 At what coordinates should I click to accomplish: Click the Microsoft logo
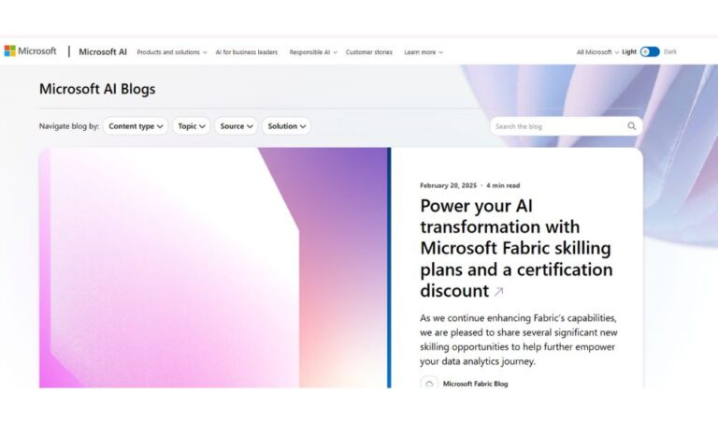click(30, 51)
